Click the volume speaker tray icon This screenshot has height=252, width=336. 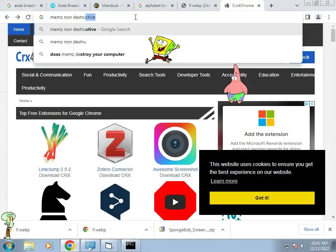[x=303, y=246]
